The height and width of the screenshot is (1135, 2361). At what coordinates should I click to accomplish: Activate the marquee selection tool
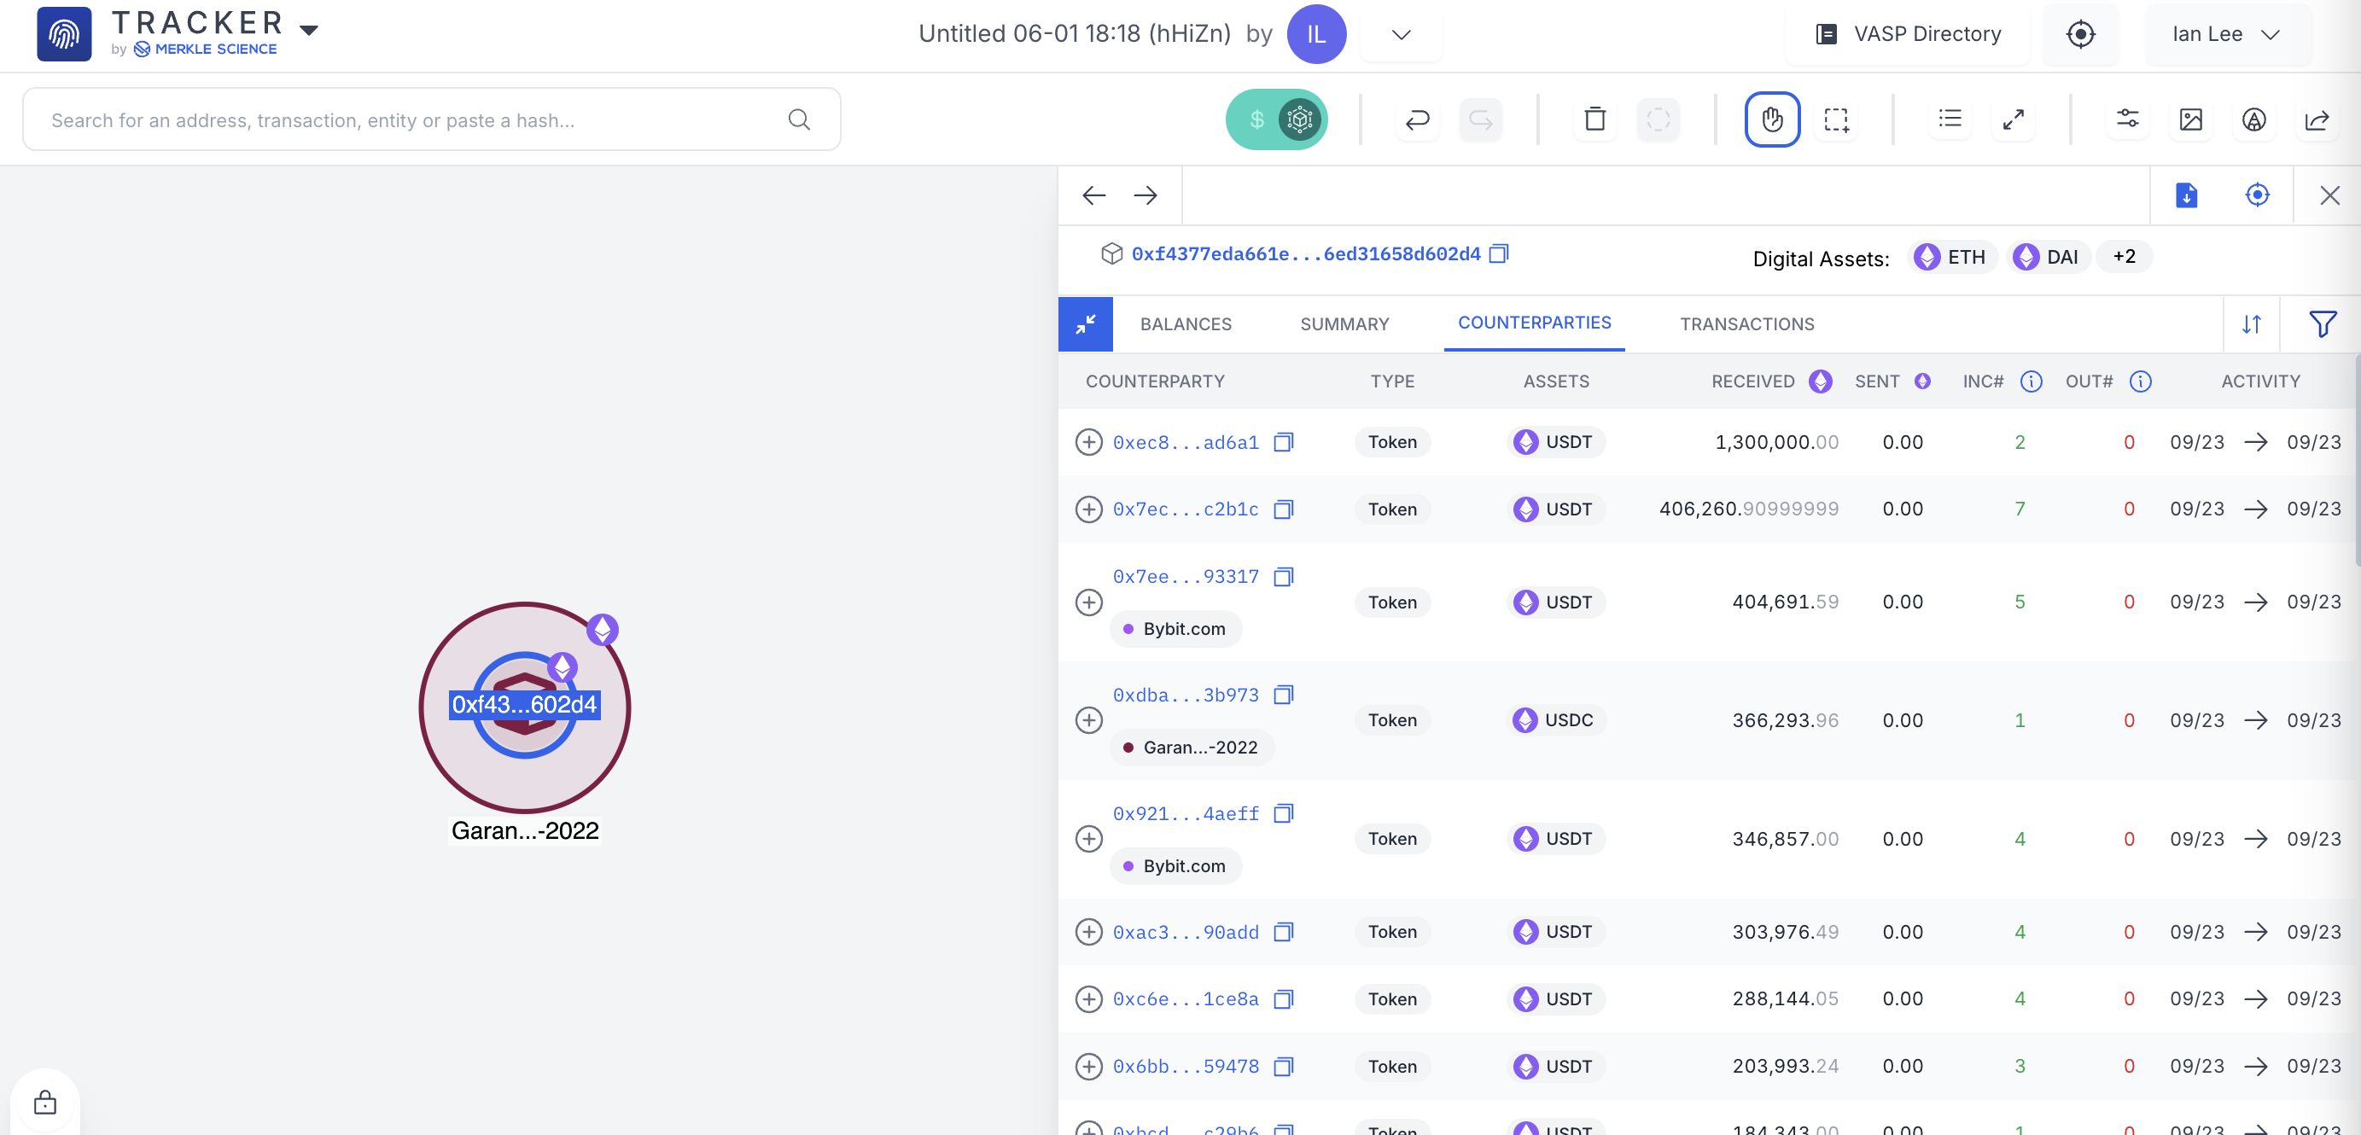point(1836,119)
